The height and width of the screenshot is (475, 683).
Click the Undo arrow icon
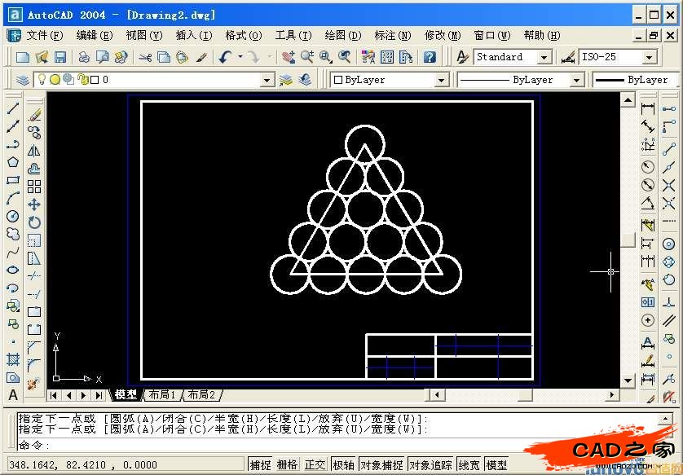click(225, 57)
